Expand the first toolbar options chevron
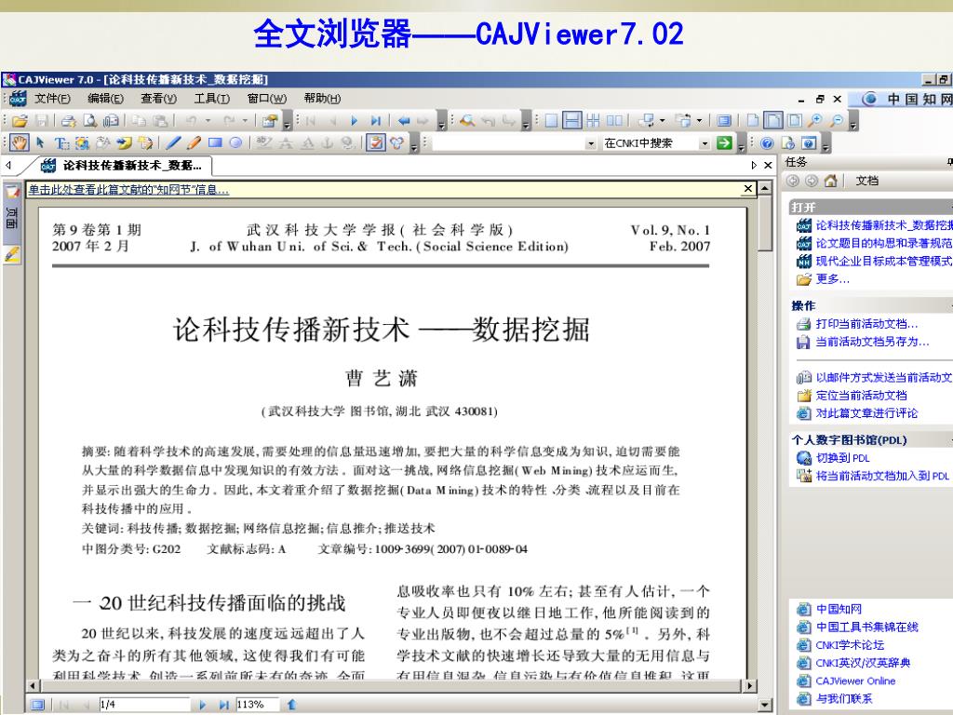 [x=288, y=122]
